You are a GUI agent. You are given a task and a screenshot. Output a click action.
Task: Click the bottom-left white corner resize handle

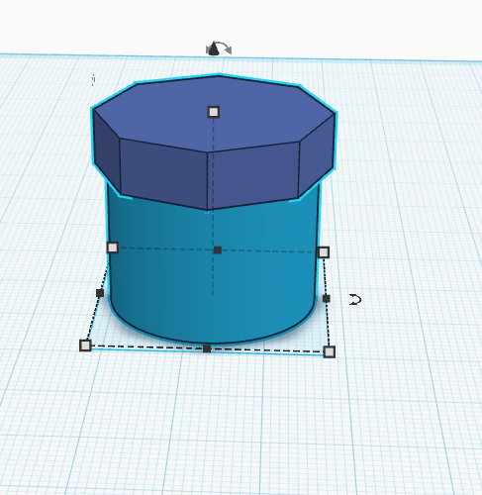(85, 346)
